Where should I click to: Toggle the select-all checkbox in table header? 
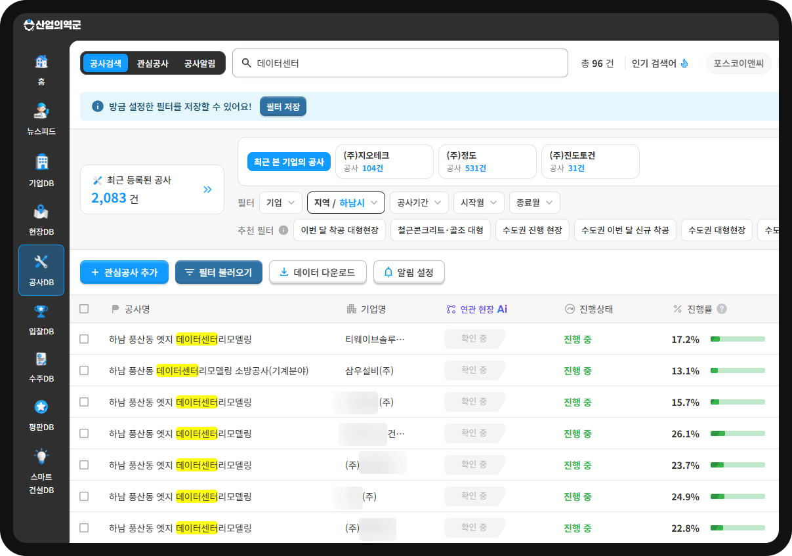tap(84, 309)
